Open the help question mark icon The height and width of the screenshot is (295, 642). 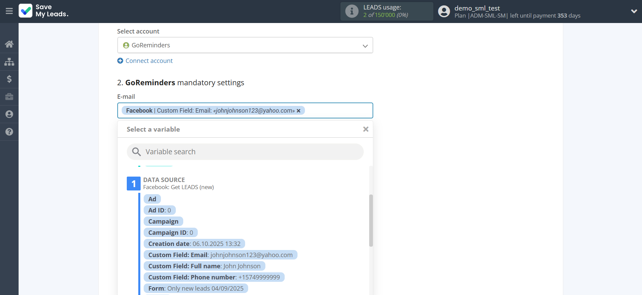tap(9, 132)
